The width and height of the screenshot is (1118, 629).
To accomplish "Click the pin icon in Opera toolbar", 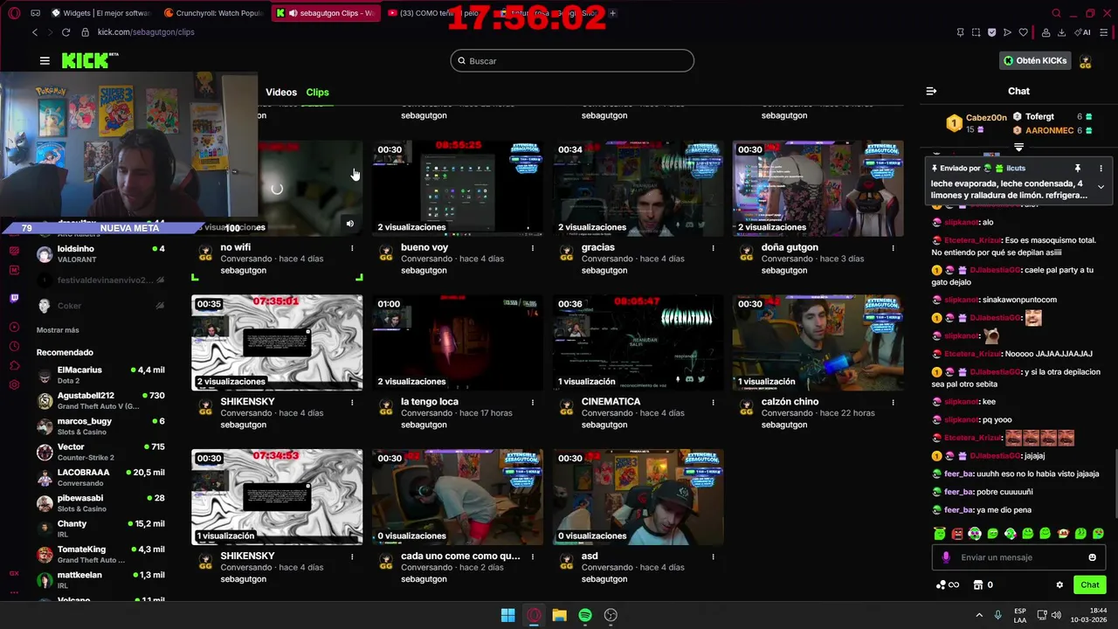I will pyautogui.click(x=961, y=32).
